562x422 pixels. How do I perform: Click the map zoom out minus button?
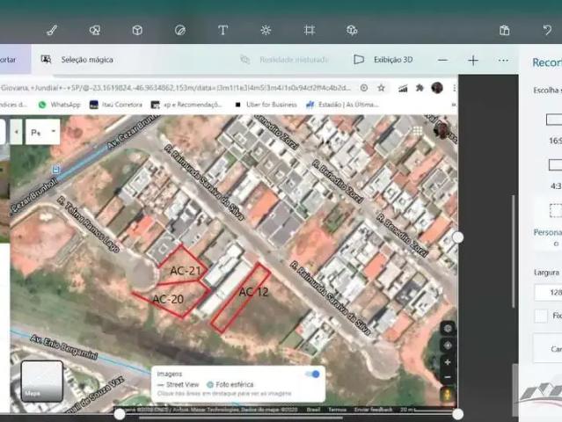click(448, 377)
